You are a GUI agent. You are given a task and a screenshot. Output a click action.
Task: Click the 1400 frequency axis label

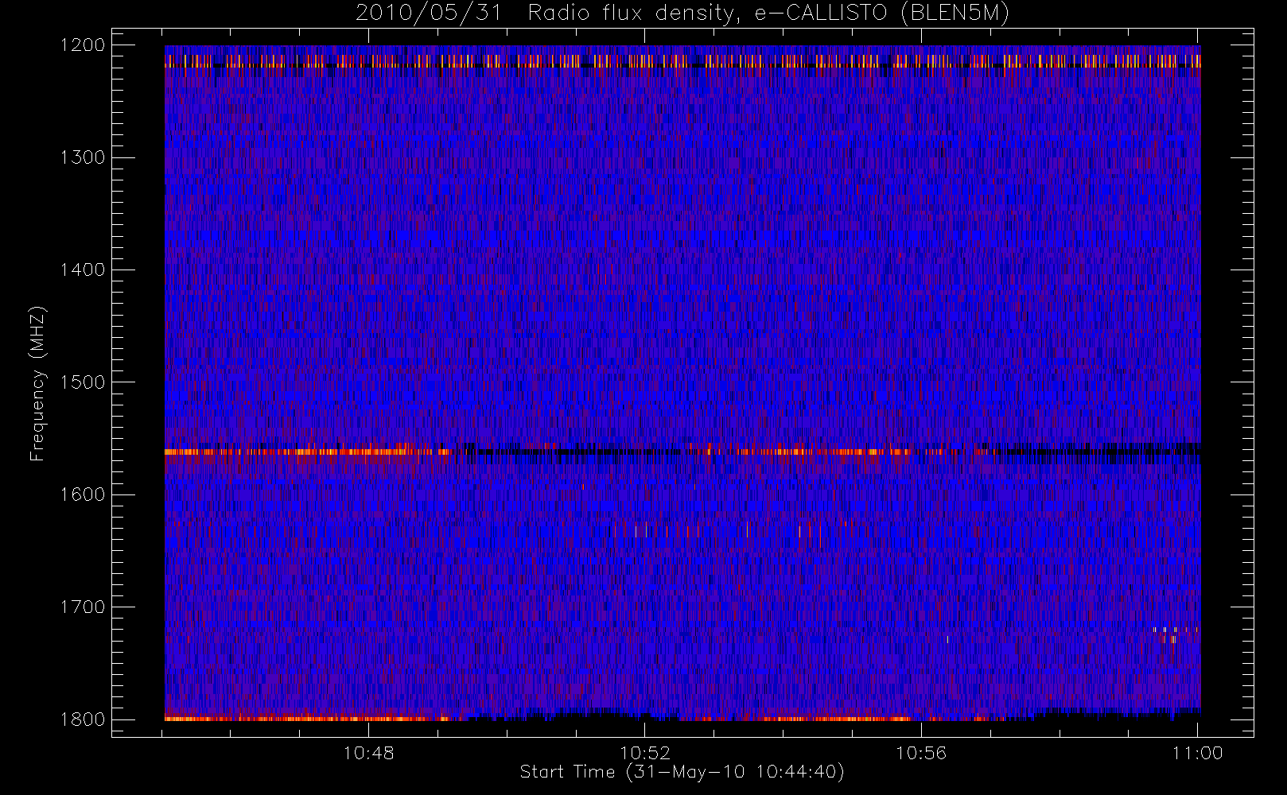(x=83, y=270)
